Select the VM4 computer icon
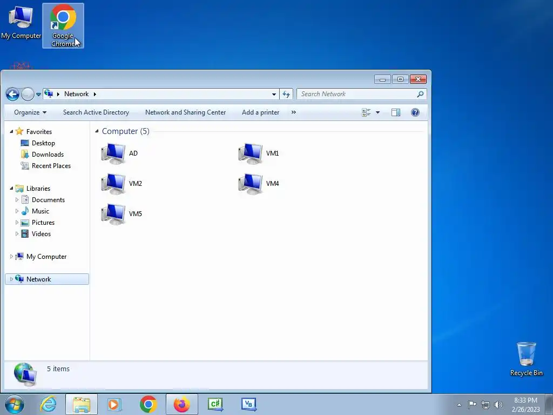The height and width of the screenshot is (415, 553). point(250,184)
